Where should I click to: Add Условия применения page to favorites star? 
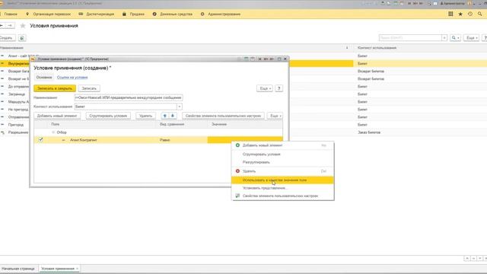pyautogui.click(x=23, y=26)
